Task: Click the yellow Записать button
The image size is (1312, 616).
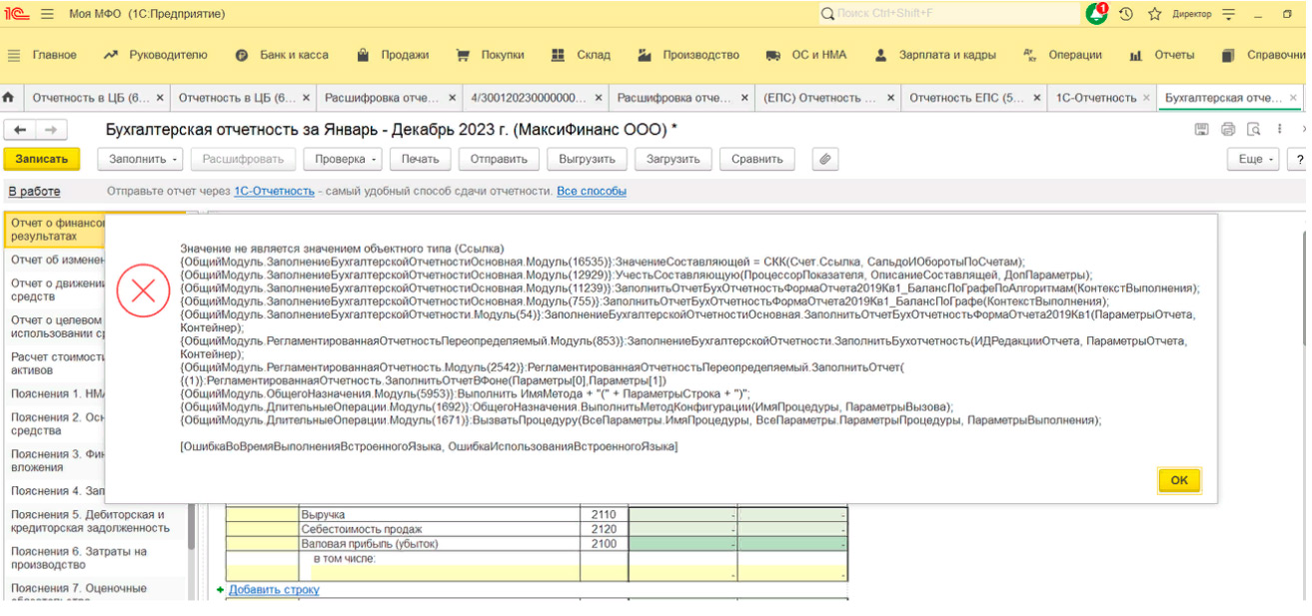Action: (x=42, y=159)
